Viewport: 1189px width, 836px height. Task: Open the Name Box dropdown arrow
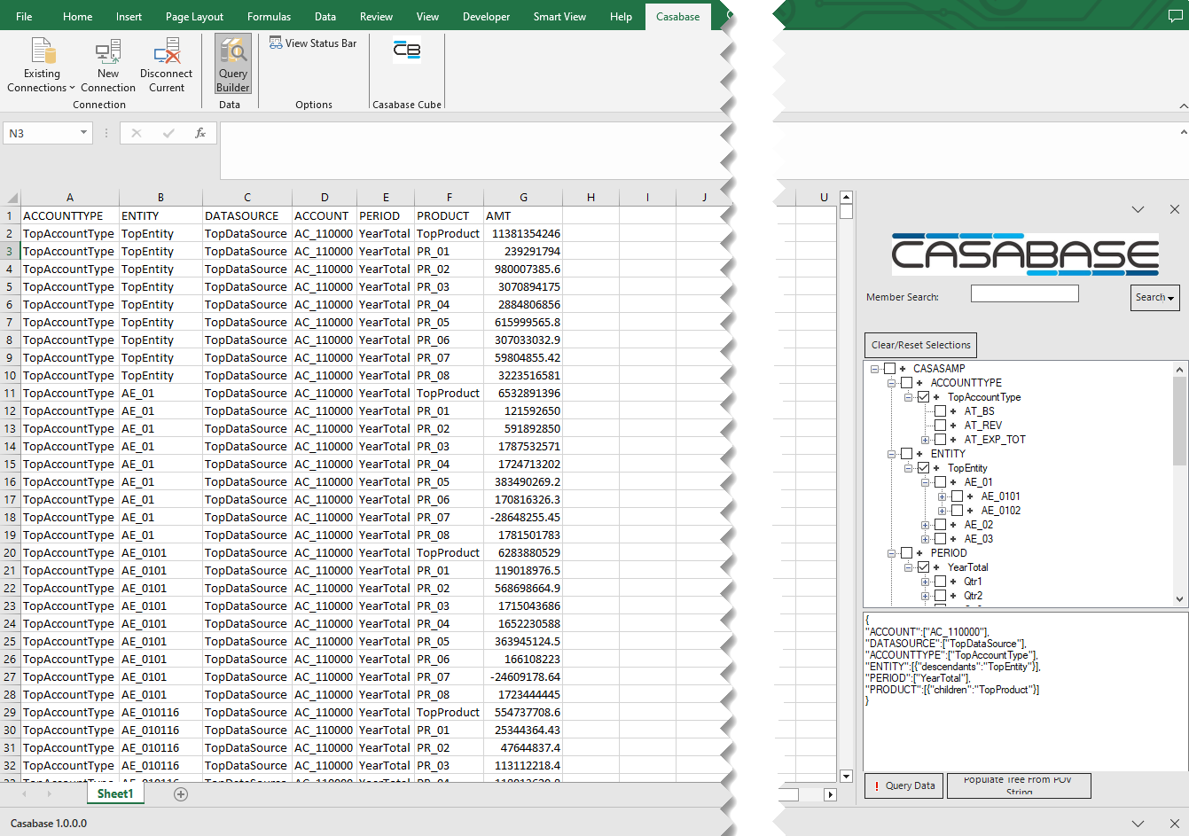pyautogui.click(x=84, y=133)
